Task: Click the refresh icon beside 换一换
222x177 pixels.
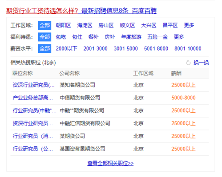Action: [188, 63]
